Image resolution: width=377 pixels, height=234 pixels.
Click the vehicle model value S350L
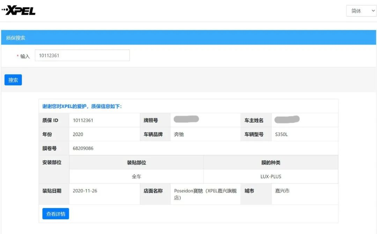pos(281,134)
